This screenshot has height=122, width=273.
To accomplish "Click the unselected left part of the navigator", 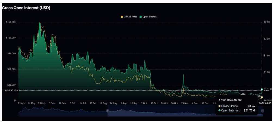I will [63, 111].
